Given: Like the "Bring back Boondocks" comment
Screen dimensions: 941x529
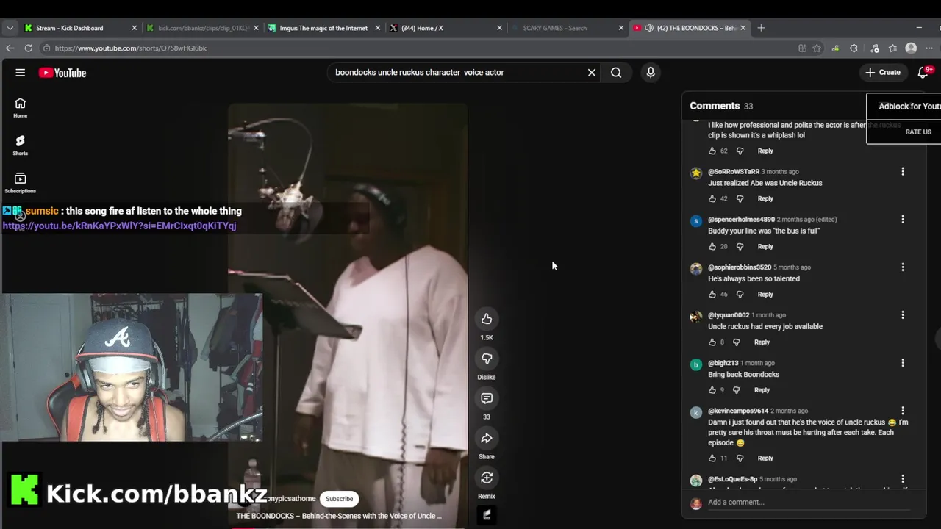Looking at the screenshot, I should [712, 390].
